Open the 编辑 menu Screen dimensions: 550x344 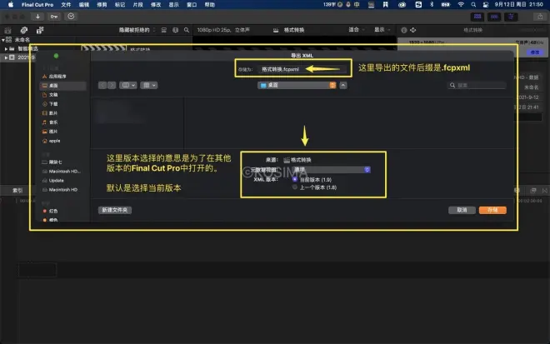click(x=84, y=4)
